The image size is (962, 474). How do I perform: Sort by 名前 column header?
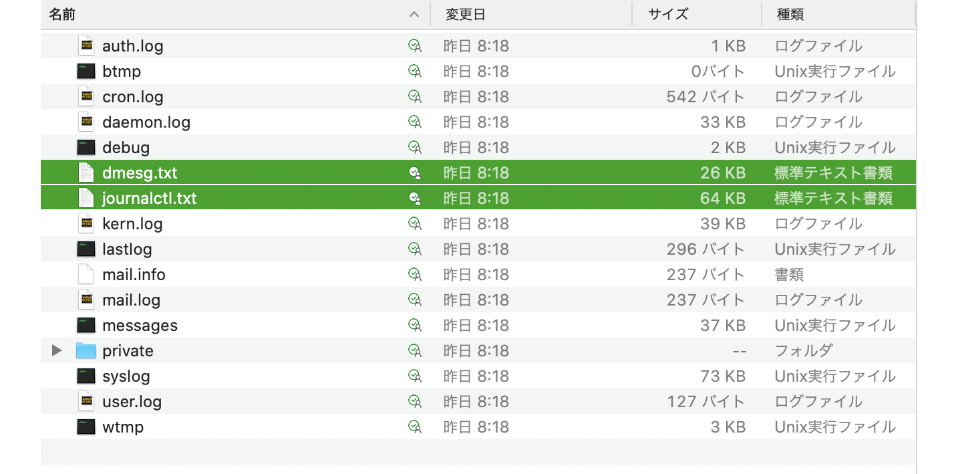[x=235, y=14]
